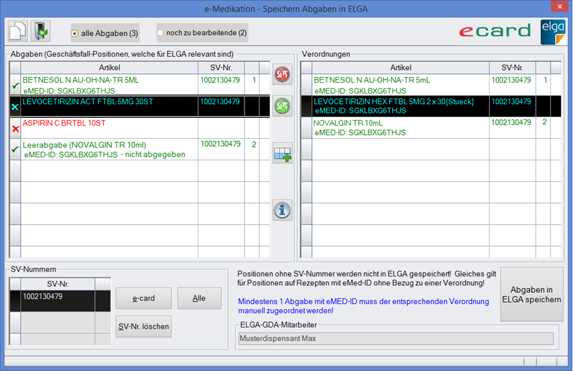Click the 'Alle' button
This screenshot has width=573, height=371.
pos(199,298)
